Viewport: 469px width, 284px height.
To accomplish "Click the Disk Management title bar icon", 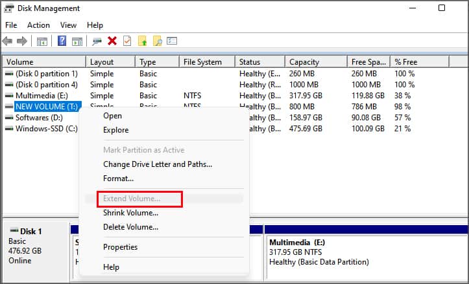I will [x=9, y=8].
